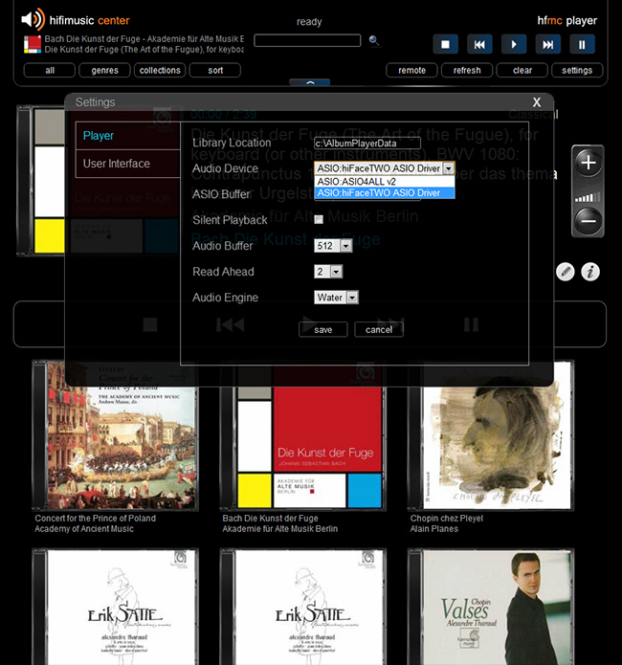
Task: Focus the search input field
Action: coord(307,40)
